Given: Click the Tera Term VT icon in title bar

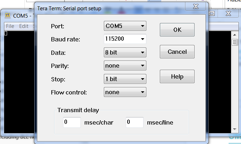Looking at the screenshot, I should click(7, 16).
